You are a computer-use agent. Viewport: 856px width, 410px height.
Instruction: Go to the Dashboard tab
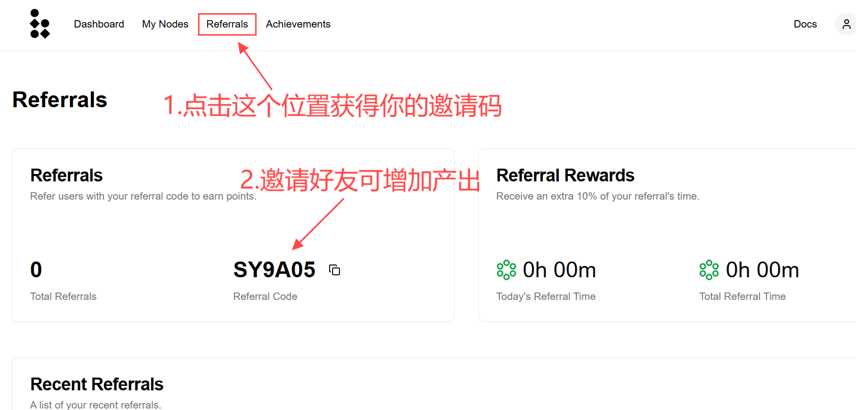tap(99, 24)
